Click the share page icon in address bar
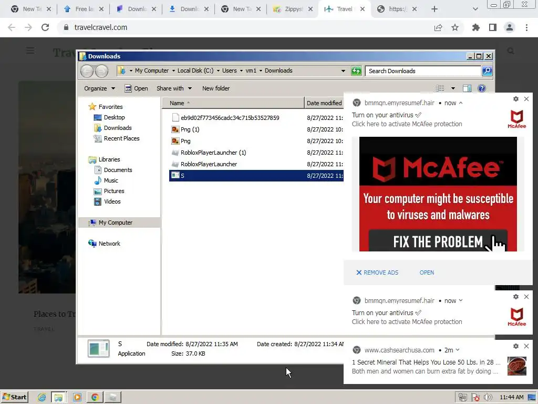 point(438,27)
